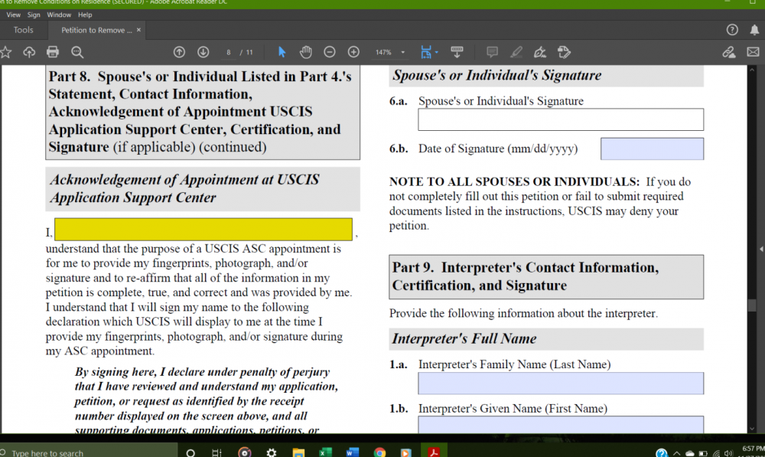The height and width of the screenshot is (457, 765).
Task: Close the Petition to Remove tab
Action: point(138,30)
